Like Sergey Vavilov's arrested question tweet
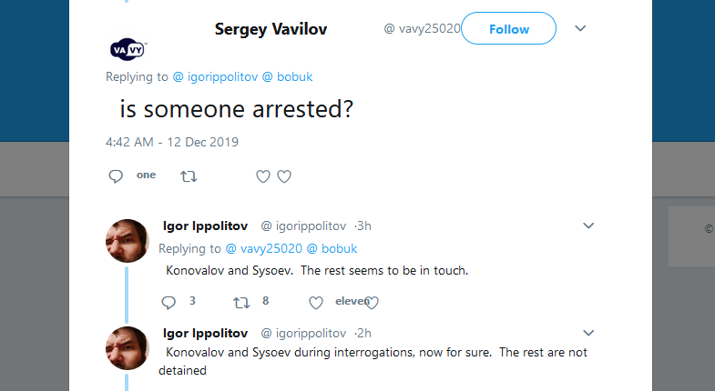 click(x=263, y=176)
